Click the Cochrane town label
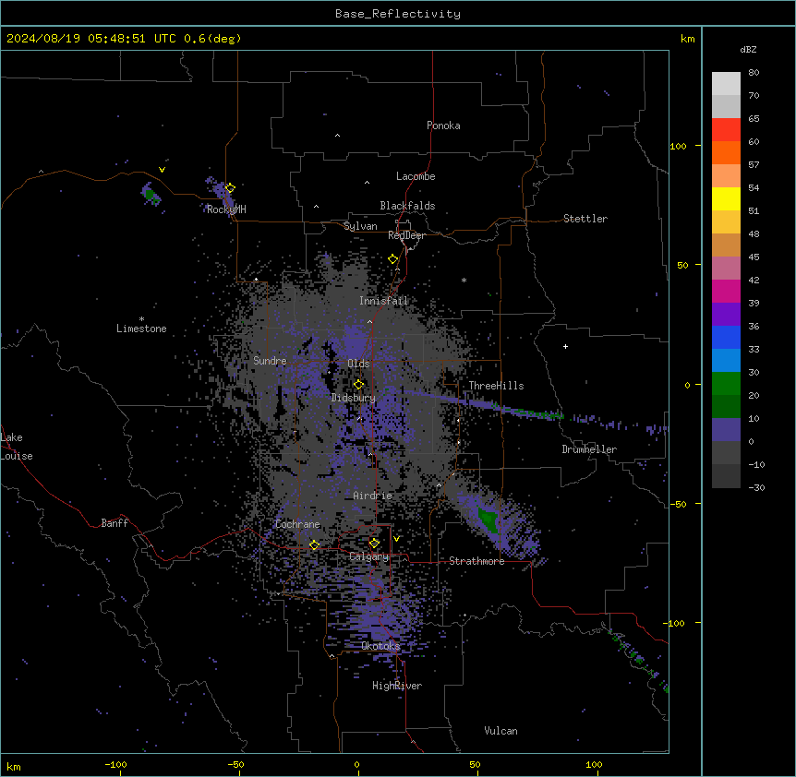Screen dimensions: 796x777 coord(297,524)
